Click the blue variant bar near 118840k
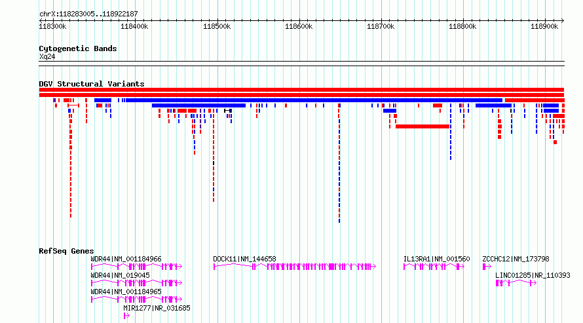This screenshot has height=323, width=583. (493, 105)
